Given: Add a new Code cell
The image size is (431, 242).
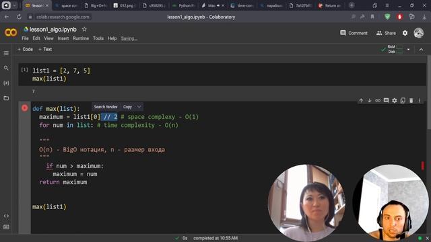Looking at the screenshot, I should [x=26, y=49].
